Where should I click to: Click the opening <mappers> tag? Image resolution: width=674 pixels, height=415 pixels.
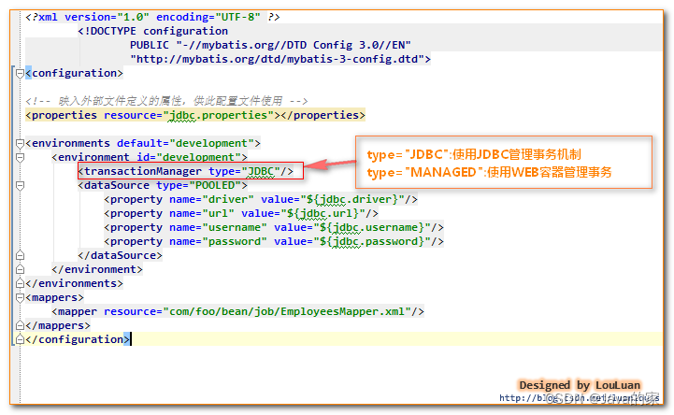pos(54,298)
